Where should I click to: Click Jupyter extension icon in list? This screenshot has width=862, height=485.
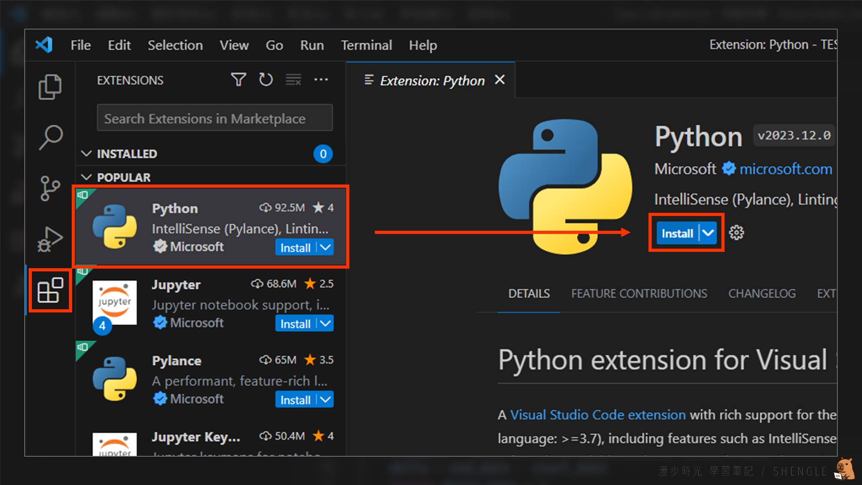115,302
